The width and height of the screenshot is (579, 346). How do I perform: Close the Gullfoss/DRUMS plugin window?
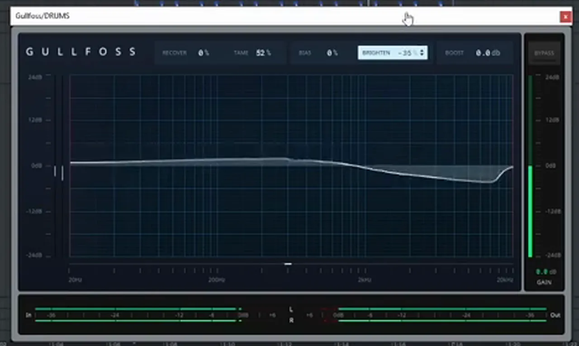click(x=565, y=17)
